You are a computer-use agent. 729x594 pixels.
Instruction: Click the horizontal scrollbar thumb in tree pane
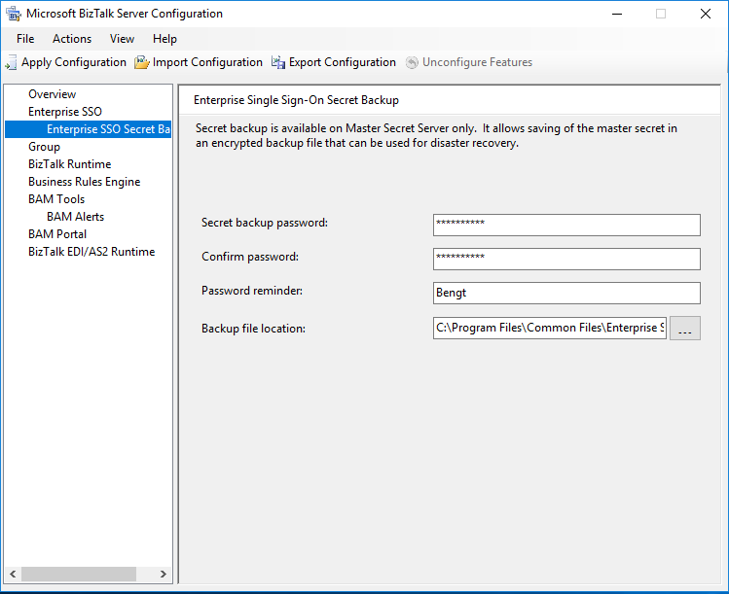[79, 574]
